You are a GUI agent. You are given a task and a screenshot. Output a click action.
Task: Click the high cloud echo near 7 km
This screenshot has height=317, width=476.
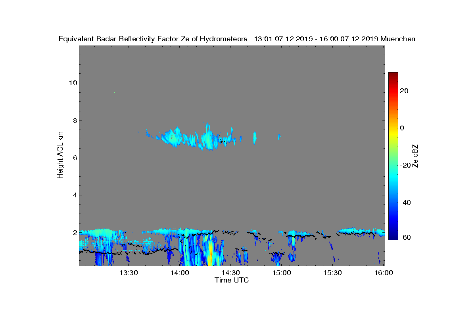click(190, 138)
